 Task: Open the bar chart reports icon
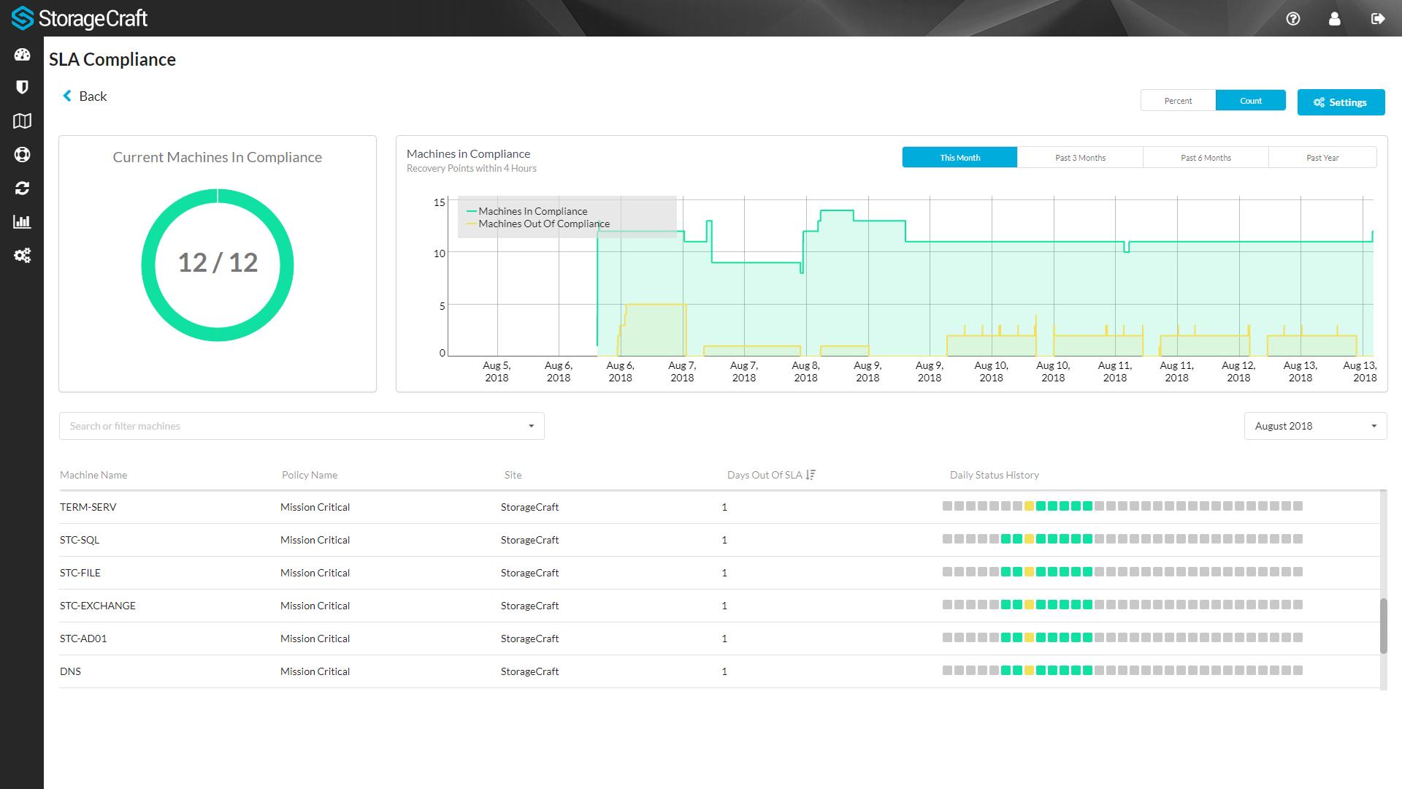point(22,222)
